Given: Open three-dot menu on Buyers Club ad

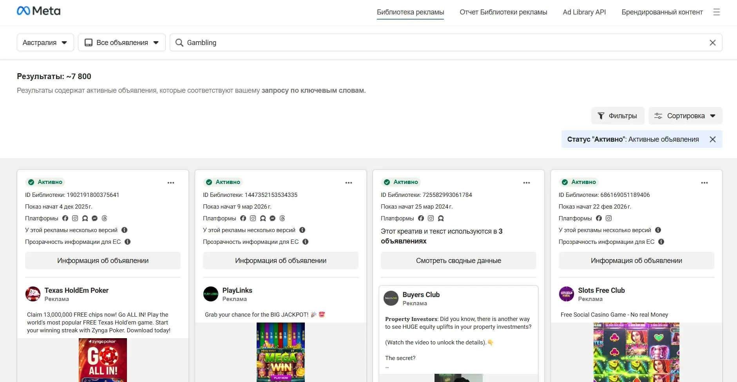Looking at the screenshot, I should (x=527, y=183).
